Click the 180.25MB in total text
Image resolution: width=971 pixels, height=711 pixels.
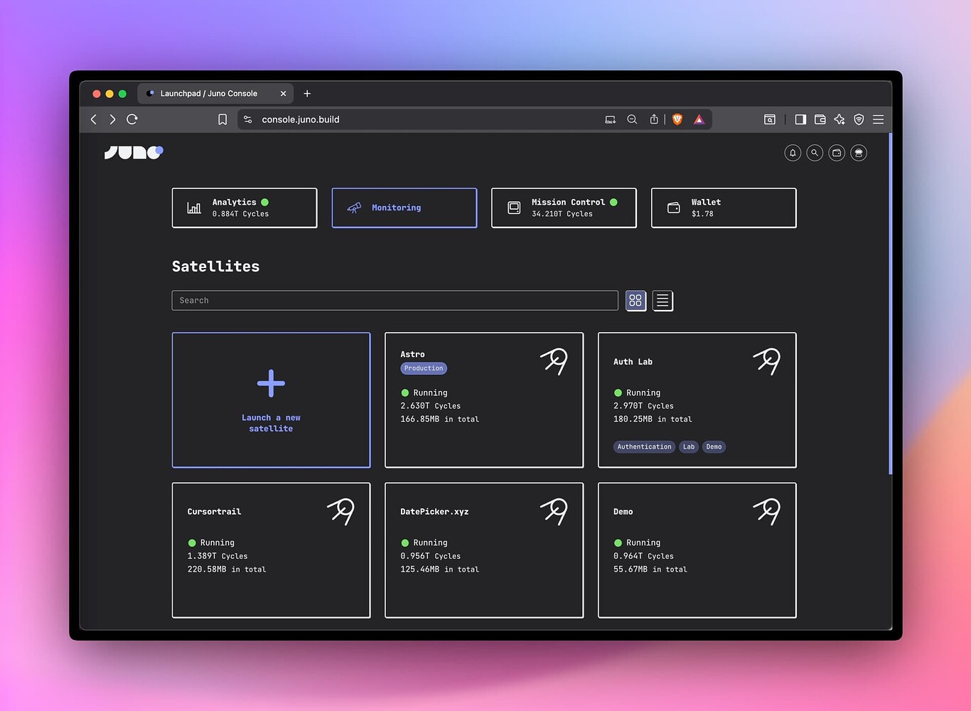[x=653, y=419]
